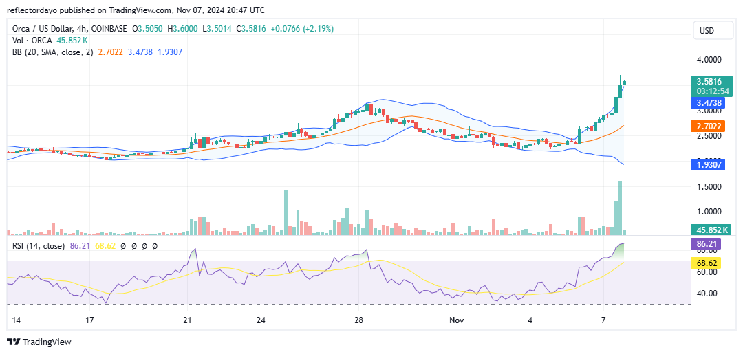Click the tallest green volume bar on Nov 7

coord(620,208)
